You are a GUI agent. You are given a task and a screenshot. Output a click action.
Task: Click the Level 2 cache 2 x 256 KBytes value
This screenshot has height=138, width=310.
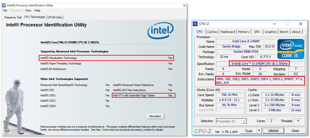click(x=275, y=105)
